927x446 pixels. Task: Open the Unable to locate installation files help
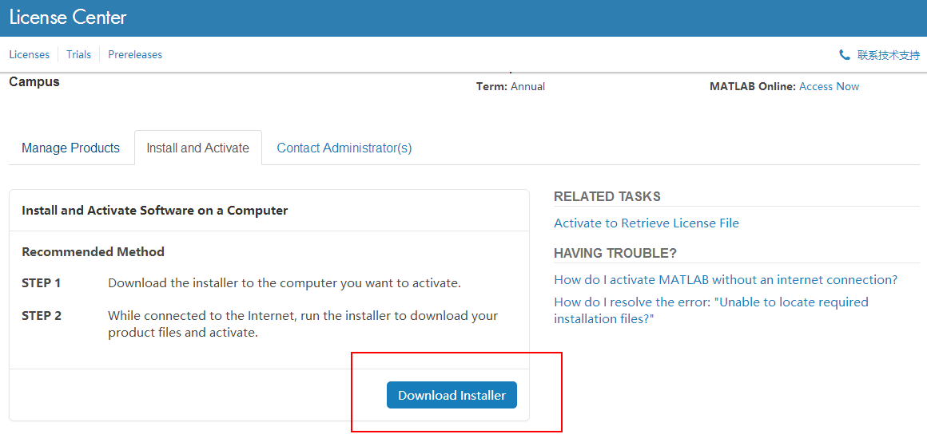coord(711,310)
